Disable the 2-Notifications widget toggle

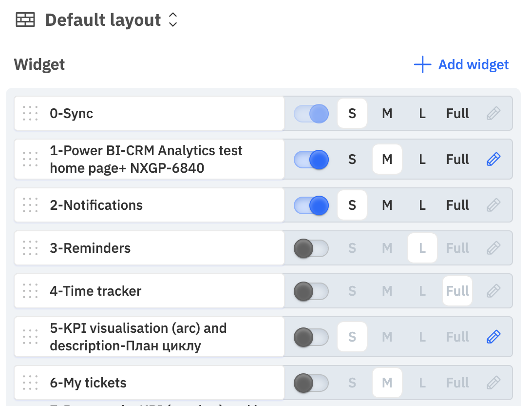(x=311, y=205)
